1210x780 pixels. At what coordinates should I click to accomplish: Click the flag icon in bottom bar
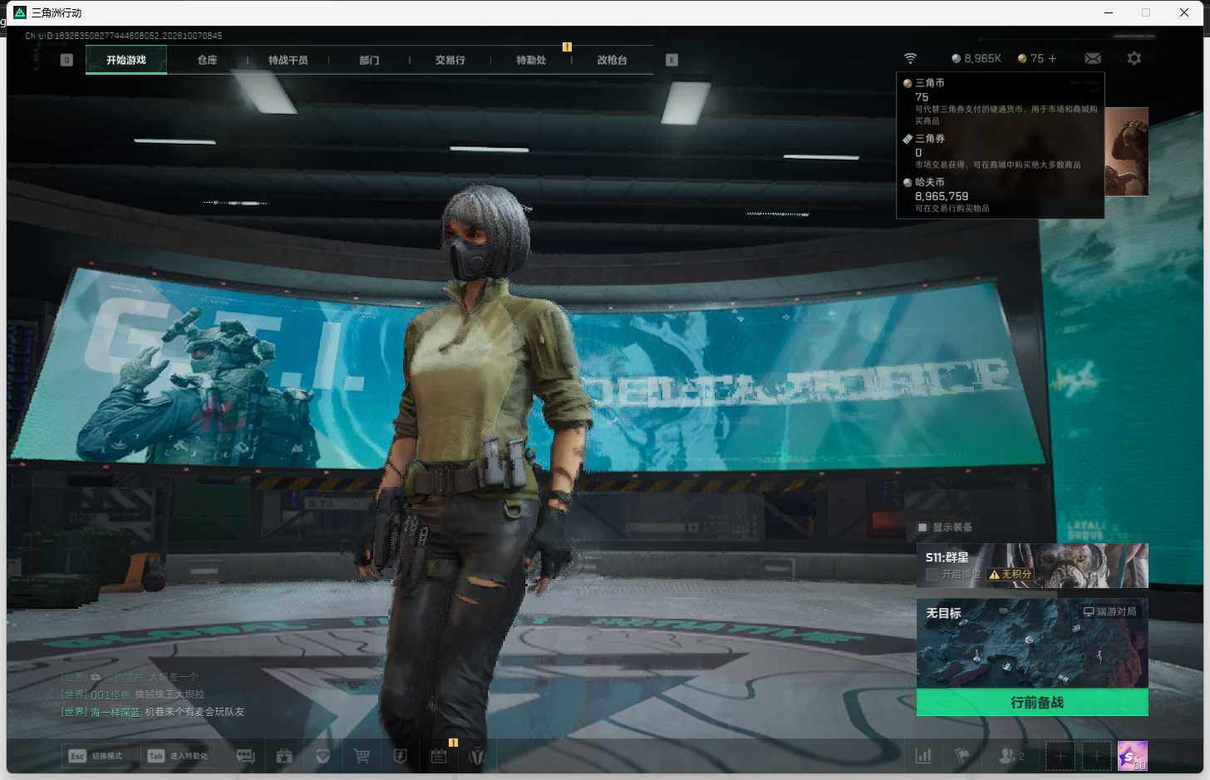click(962, 756)
